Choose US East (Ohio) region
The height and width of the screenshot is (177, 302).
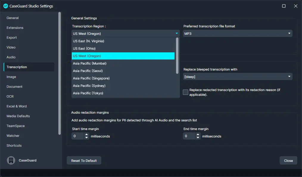(x=123, y=48)
